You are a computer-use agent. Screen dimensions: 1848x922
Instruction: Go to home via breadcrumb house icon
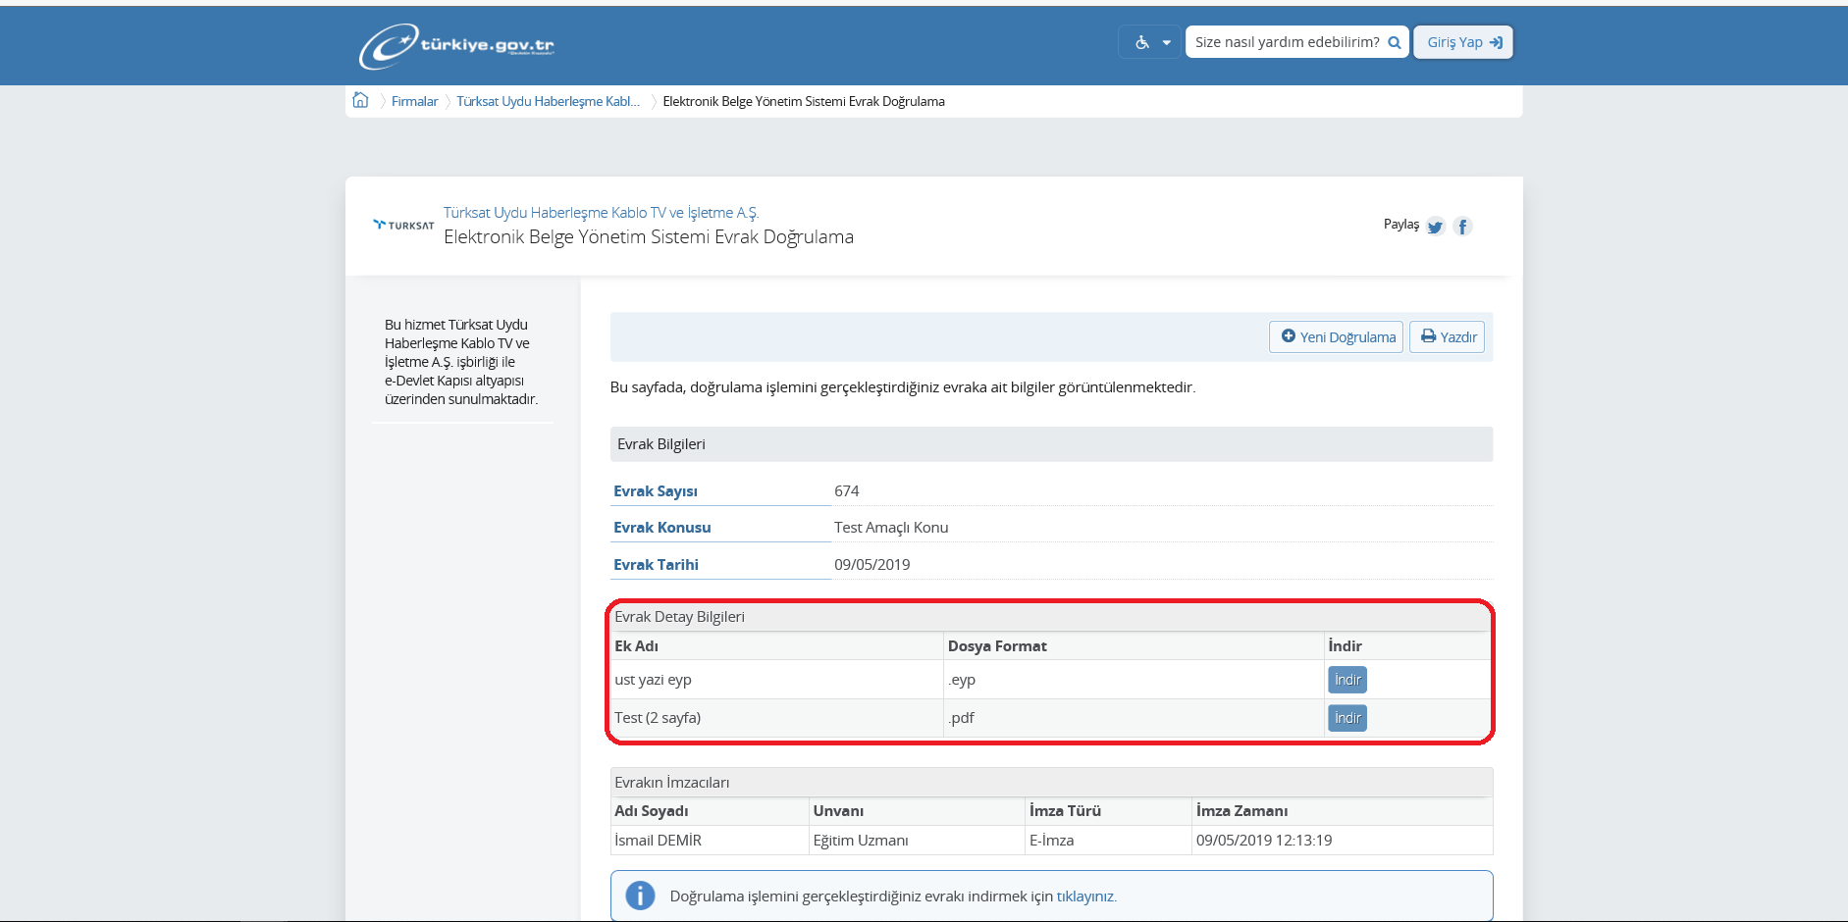click(x=360, y=100)
